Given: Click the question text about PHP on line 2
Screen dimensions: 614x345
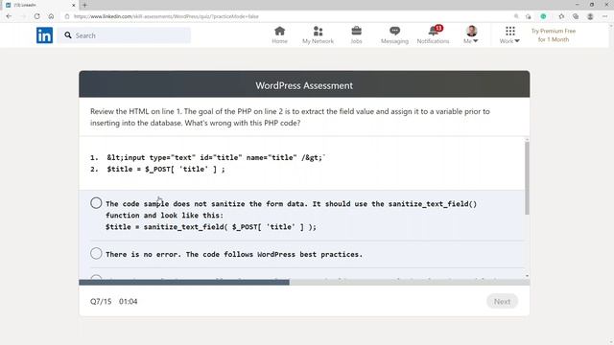Looking at the screenshot, I should (x=290, y=117).
